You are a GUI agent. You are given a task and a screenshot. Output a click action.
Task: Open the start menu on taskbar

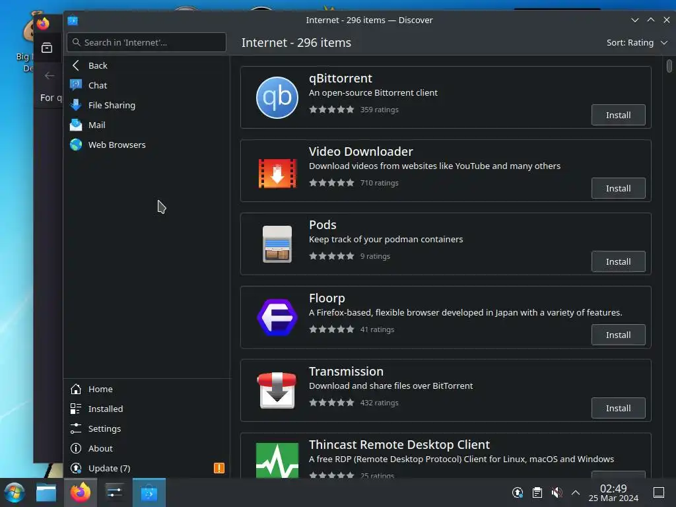[15, 492]
